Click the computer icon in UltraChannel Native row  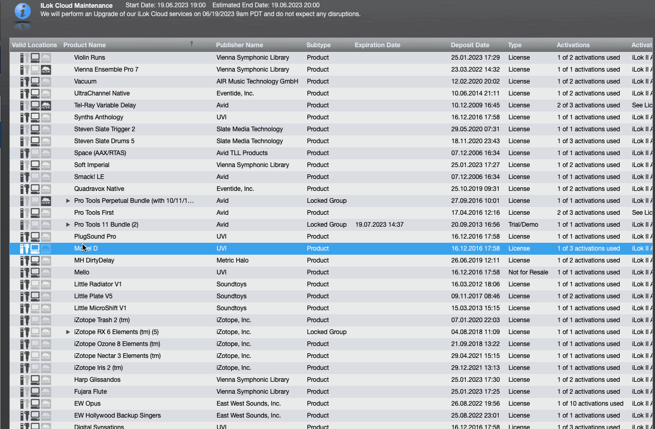[x=35, y=93]
